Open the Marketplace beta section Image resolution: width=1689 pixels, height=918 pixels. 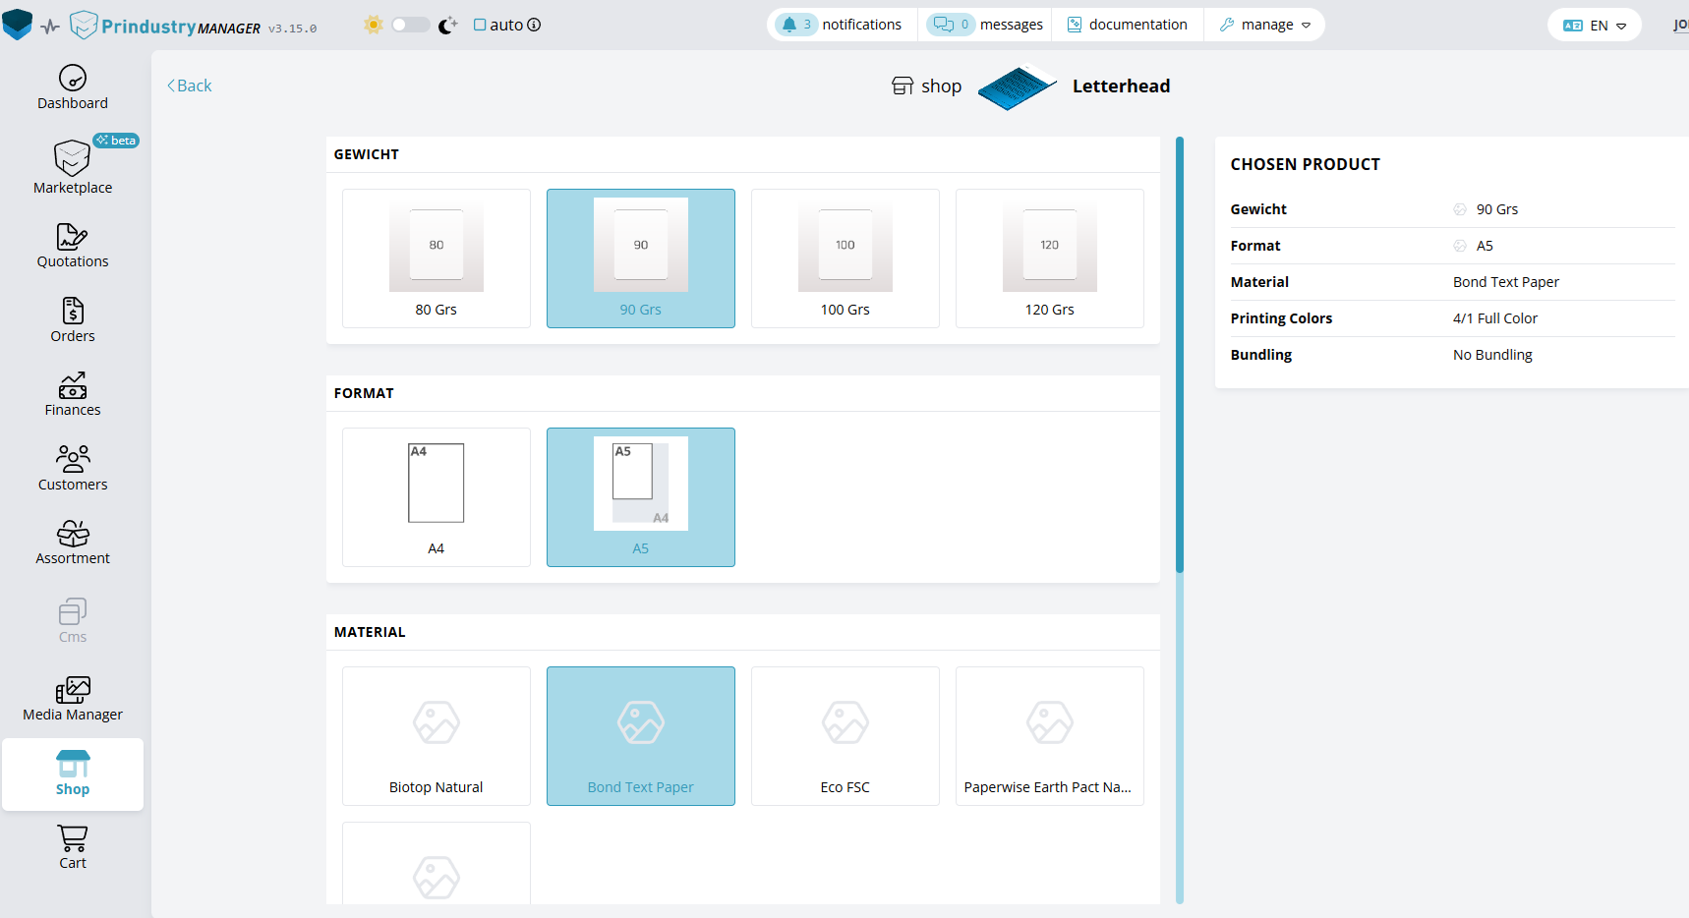pyautogui.click(x=73, y=168)
